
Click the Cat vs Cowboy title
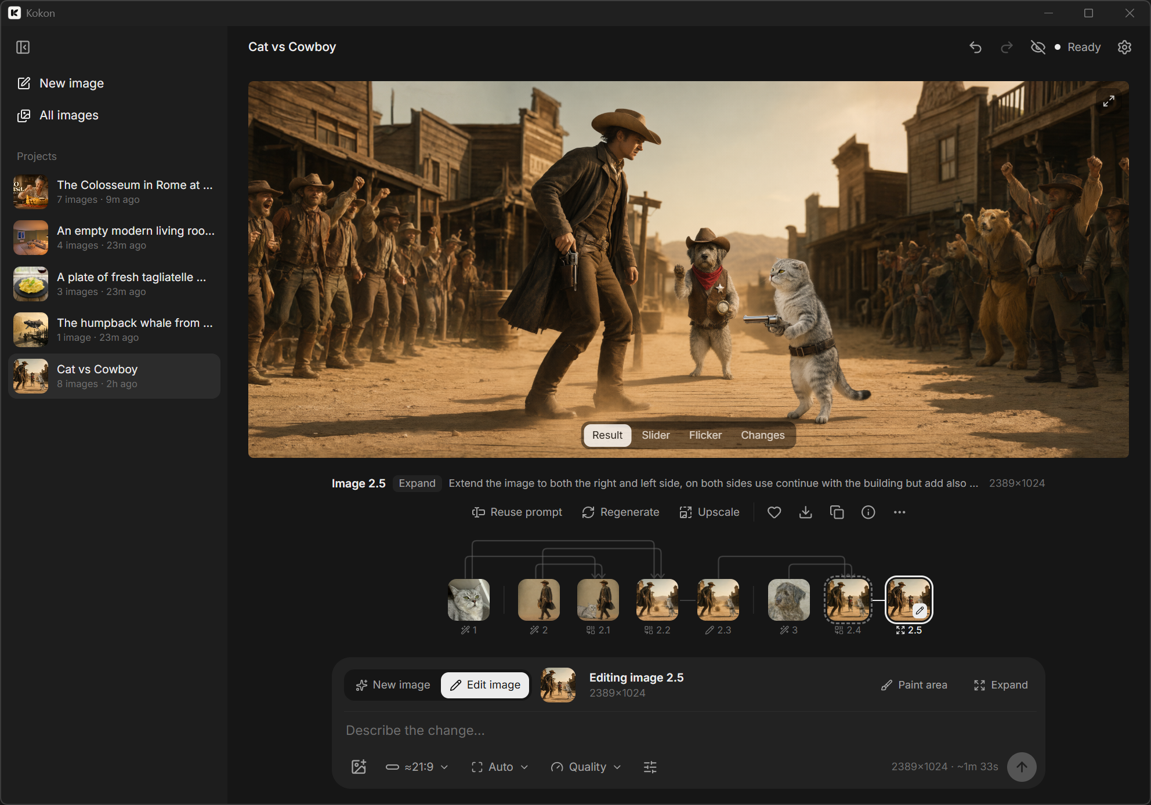(292, 47)
